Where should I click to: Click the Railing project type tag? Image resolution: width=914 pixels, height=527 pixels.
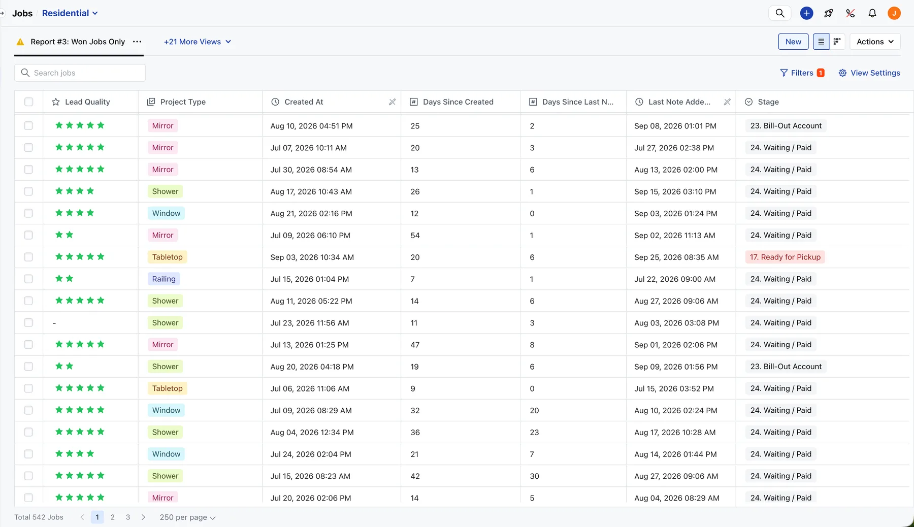tap(164, 279)
